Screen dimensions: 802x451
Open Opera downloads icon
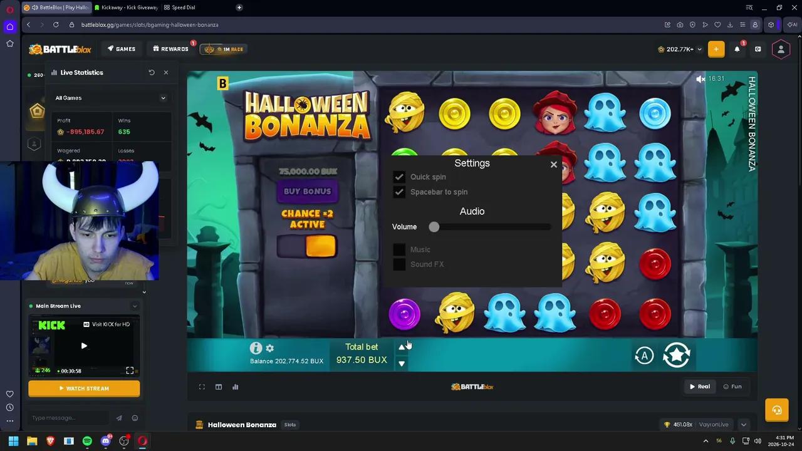point(730,24)
